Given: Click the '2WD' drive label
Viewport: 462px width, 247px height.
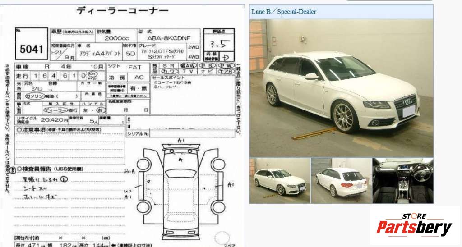Looking at the screenshot, I should (x=193, y=47).
